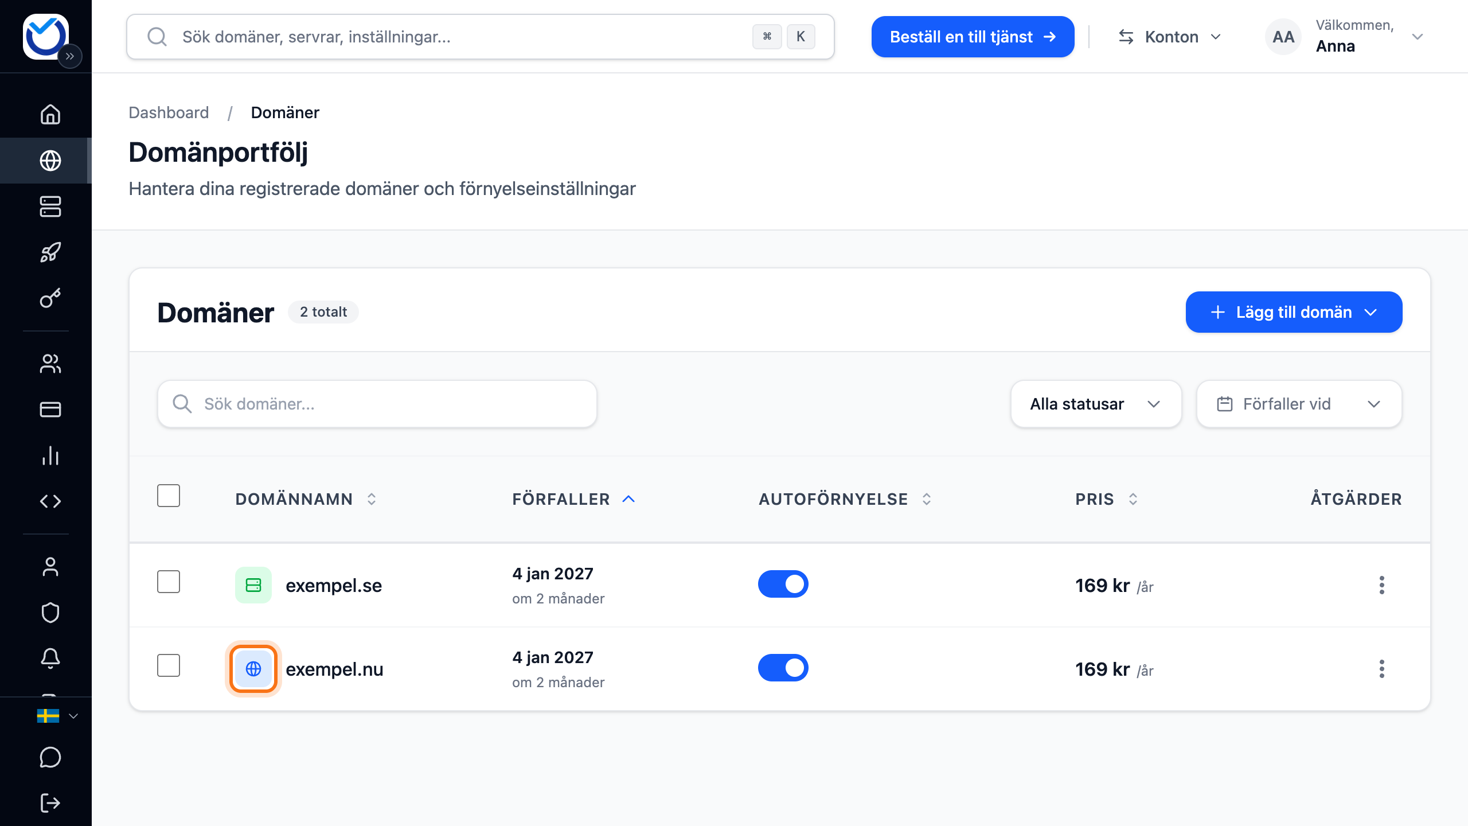Viewport: 1468px width, 826px height.
Task: Open the chat support bubble icon
Action: pyautogui.click(x=50, y=757)
